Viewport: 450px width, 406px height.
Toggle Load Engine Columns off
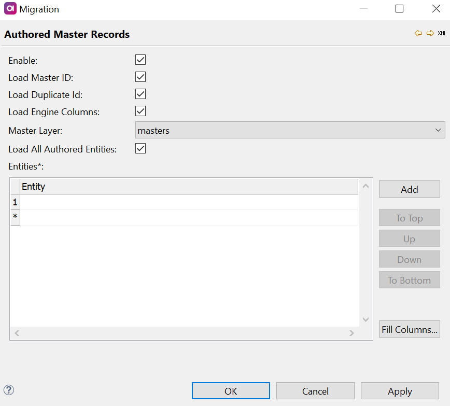140,111
